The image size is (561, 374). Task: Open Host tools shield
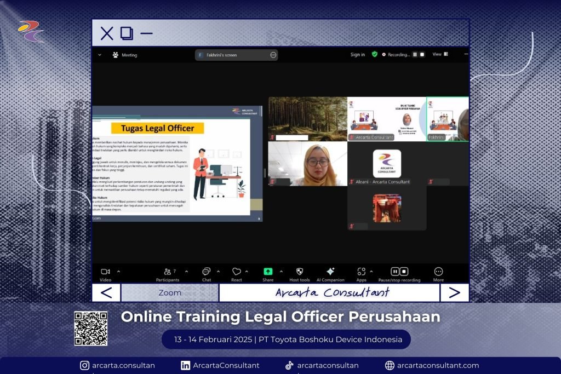point(300,272)
